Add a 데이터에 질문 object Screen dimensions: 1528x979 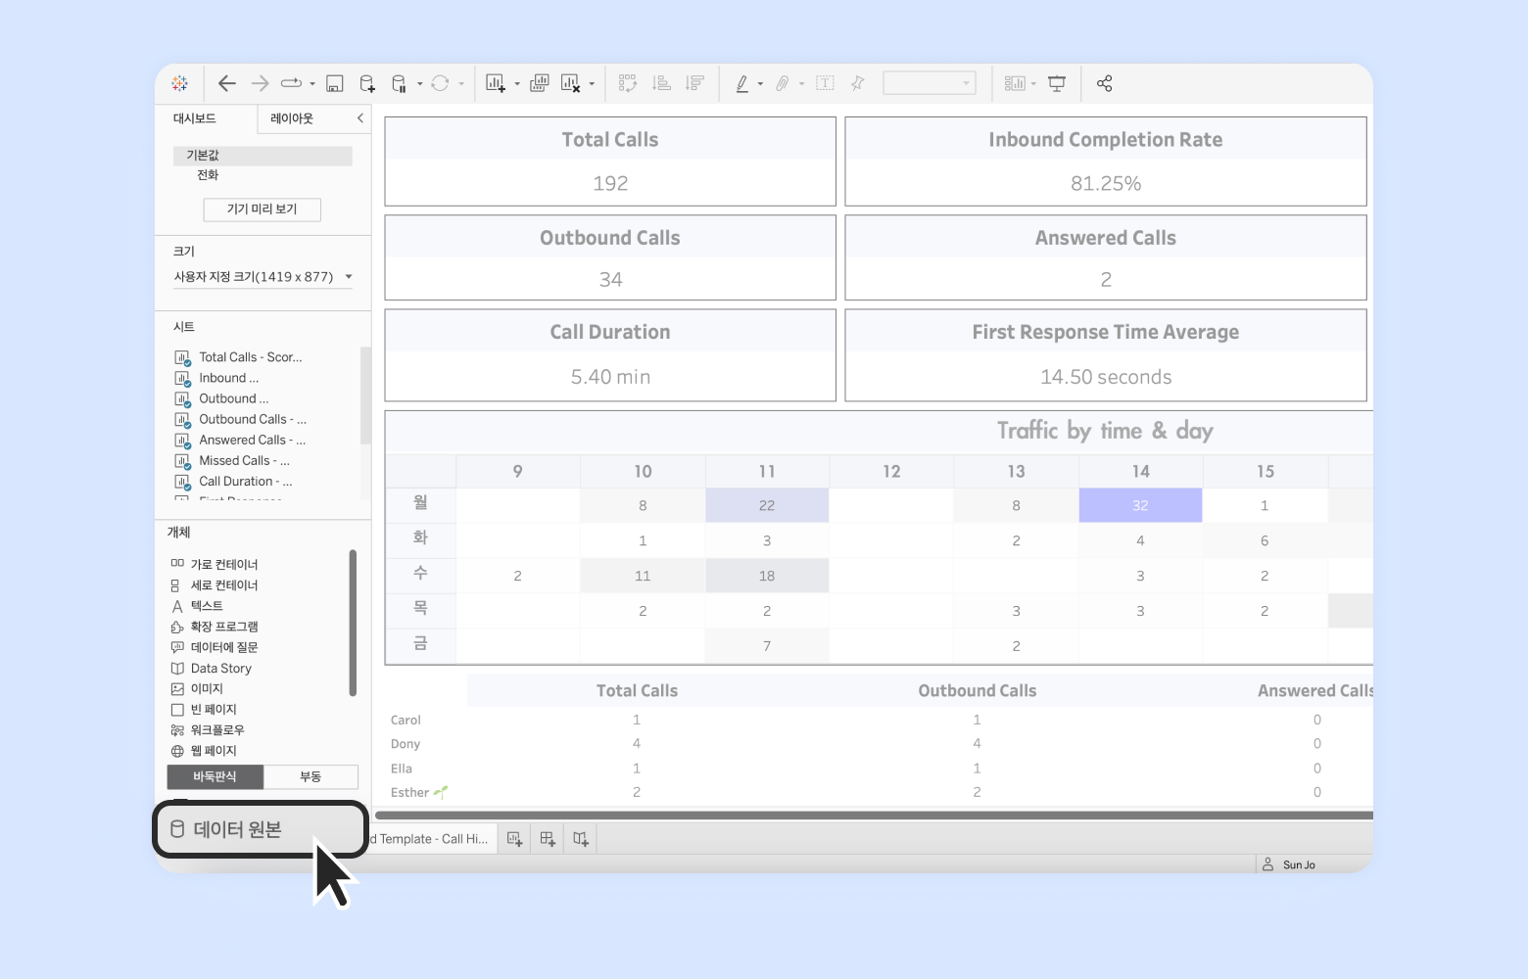click(215, 647)
